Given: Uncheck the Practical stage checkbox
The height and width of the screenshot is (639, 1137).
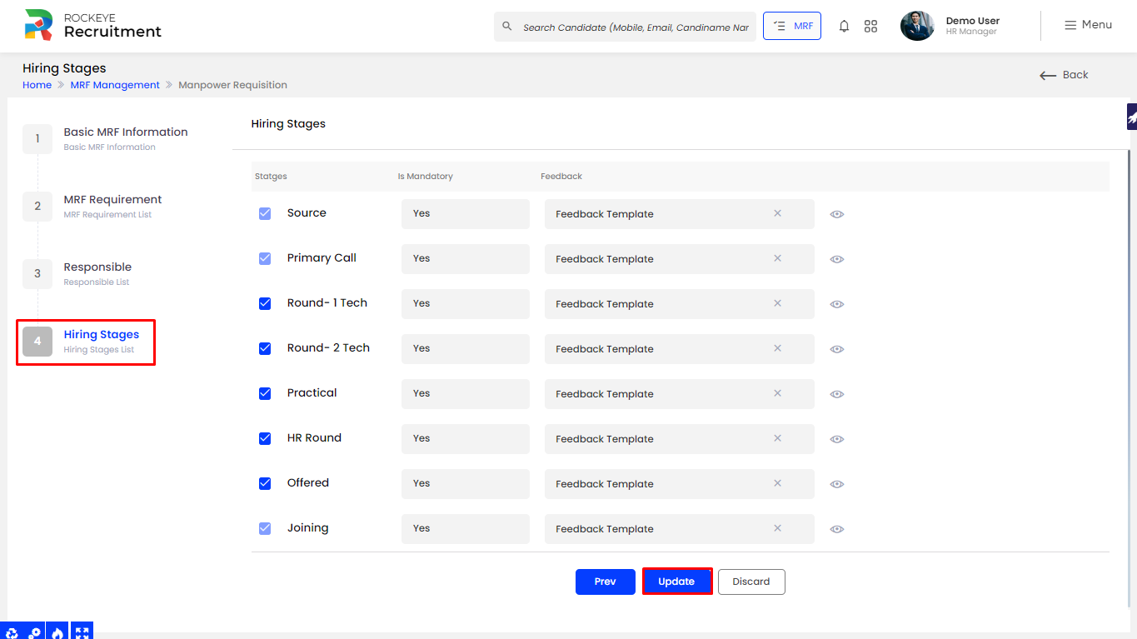Looking at the screenshot, I should [x=265, y=393].
